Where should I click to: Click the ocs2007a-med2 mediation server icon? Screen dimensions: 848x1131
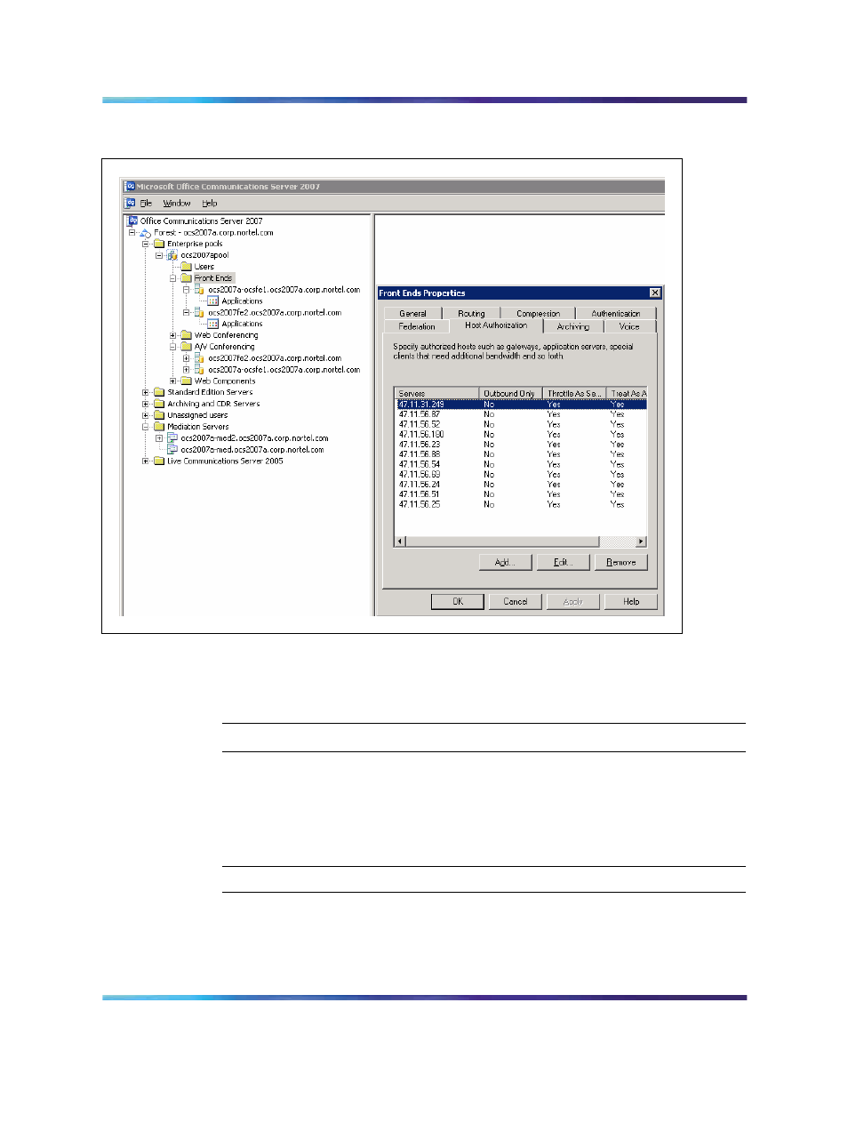click(x=172, y=438)
